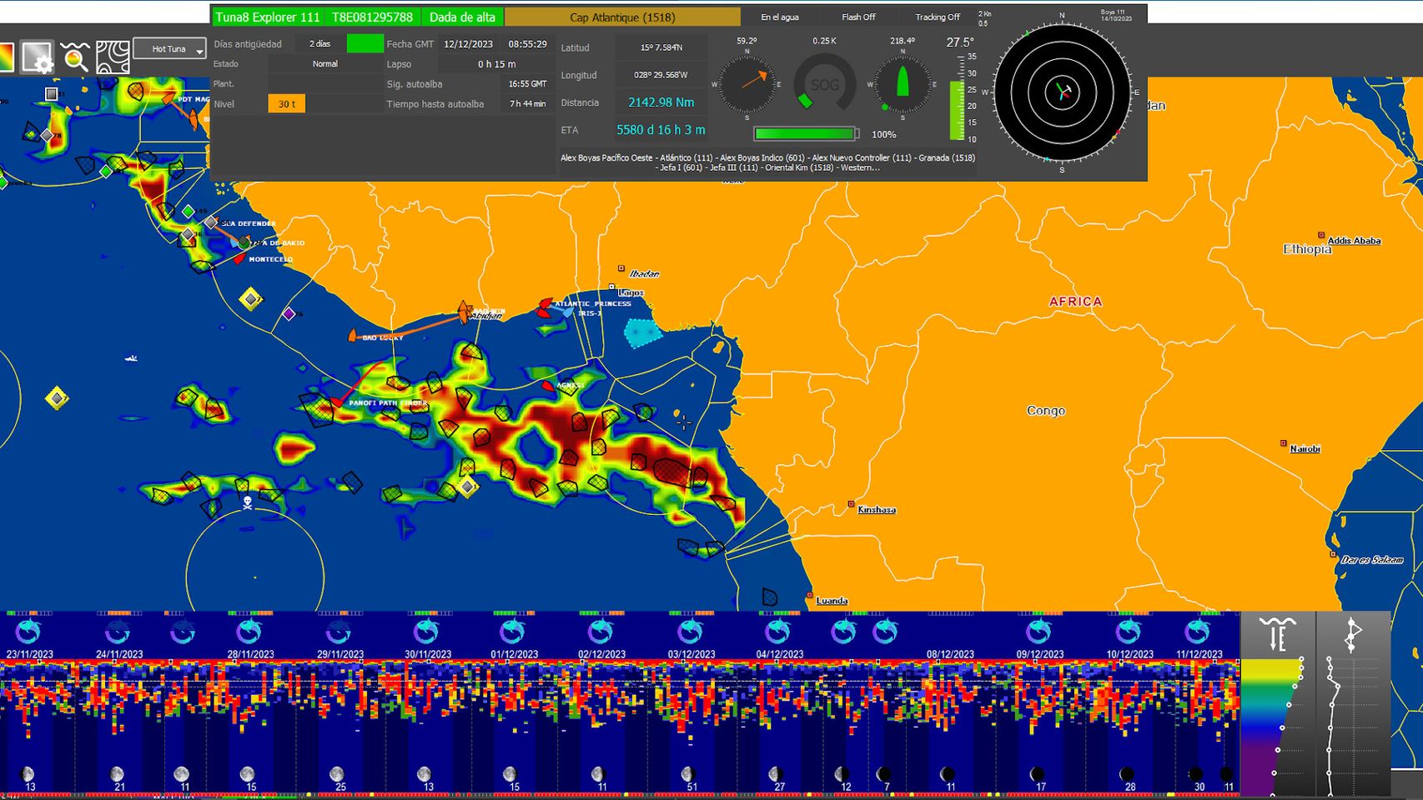Select the distance value 2142.98 Nm

[661, 102]
